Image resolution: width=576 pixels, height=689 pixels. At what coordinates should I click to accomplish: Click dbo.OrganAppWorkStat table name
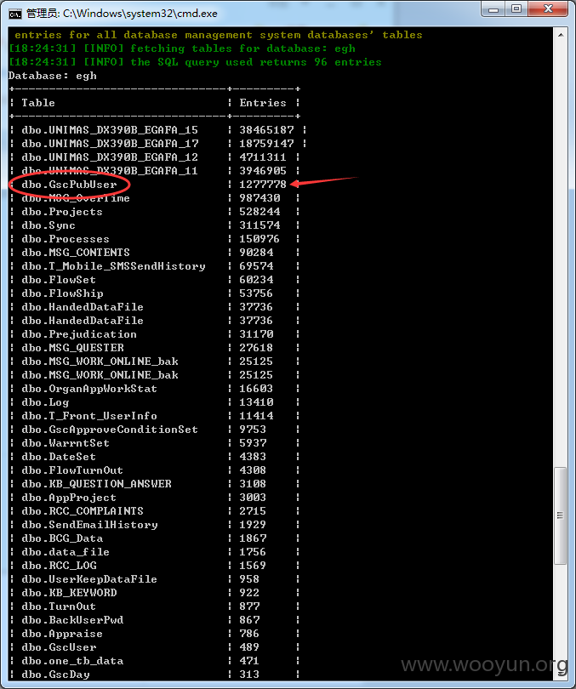click(89, 389)
